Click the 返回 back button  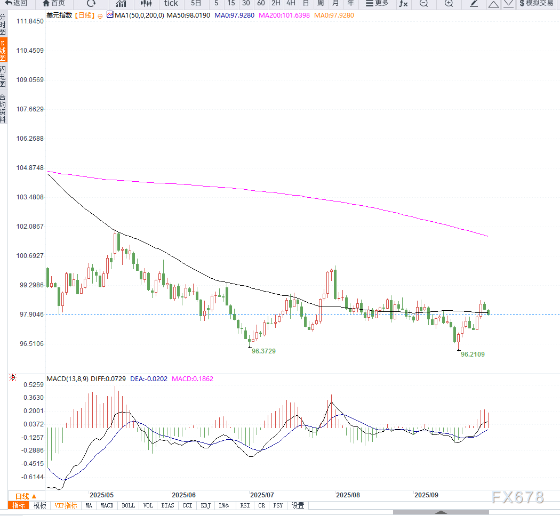[16, 3]
